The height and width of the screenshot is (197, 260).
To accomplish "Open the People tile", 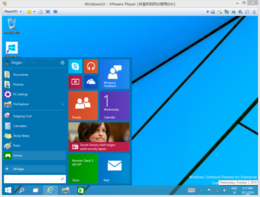I will click(83, 105).
